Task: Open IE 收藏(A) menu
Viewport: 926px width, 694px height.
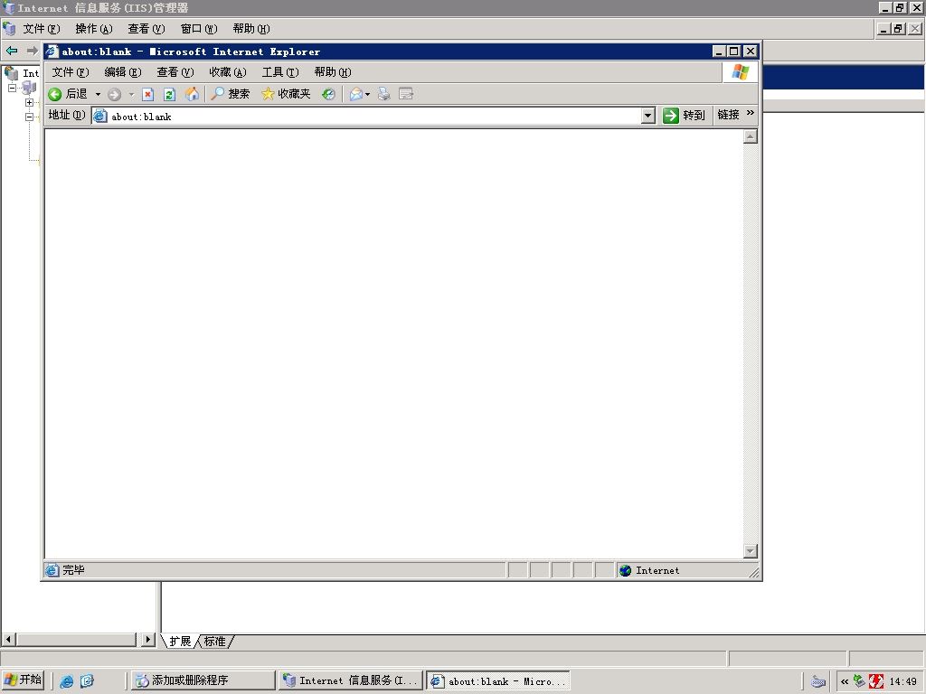Action: coord(228,72)
